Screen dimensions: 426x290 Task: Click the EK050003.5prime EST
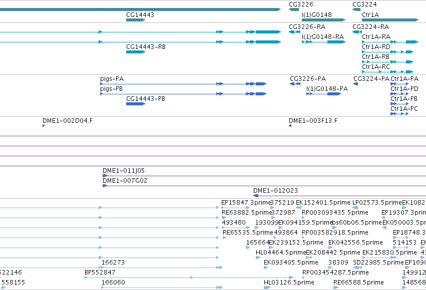384,228
